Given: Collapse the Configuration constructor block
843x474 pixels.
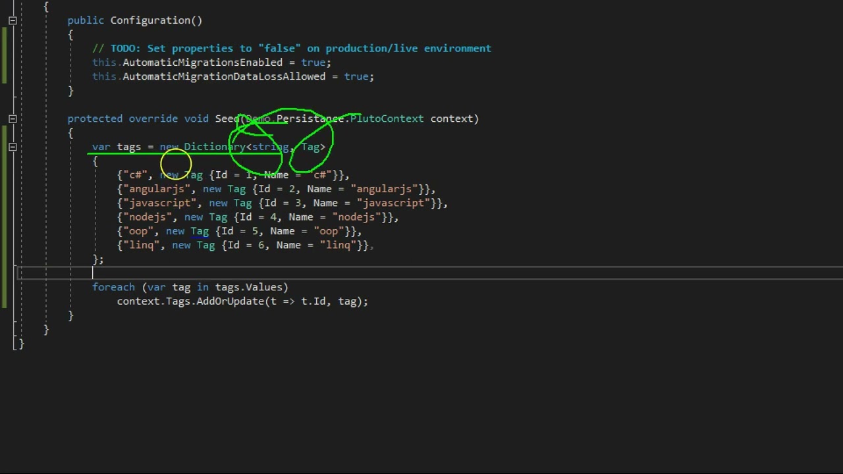Looking at the screenshot, I should [x=13, y=21].
